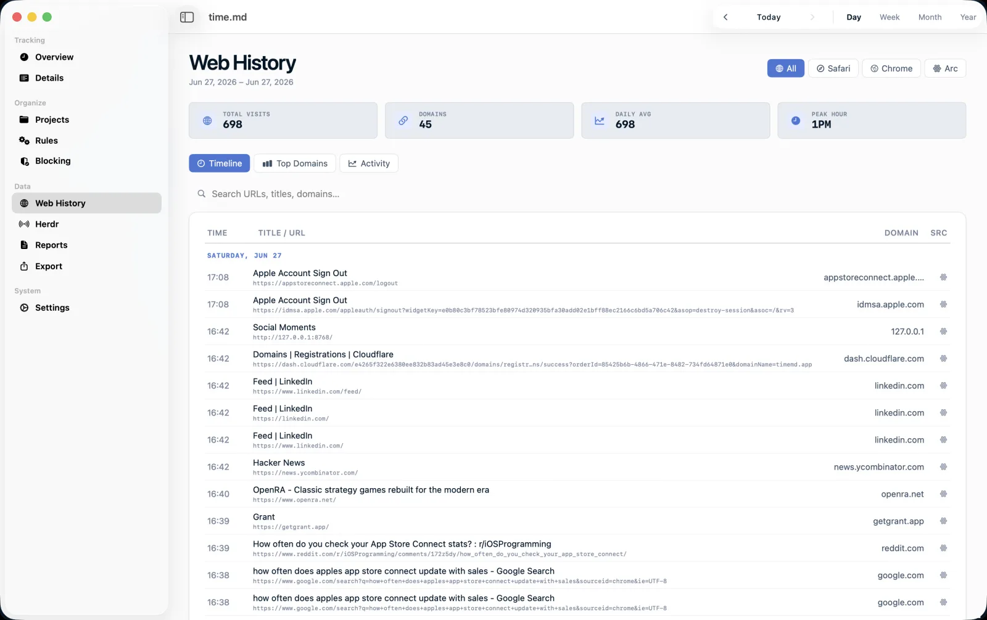This screenshot has width=987, height=620.
Task: Click the 16:40 time cell
Action: pyautogui.click(x=218, y=494)
